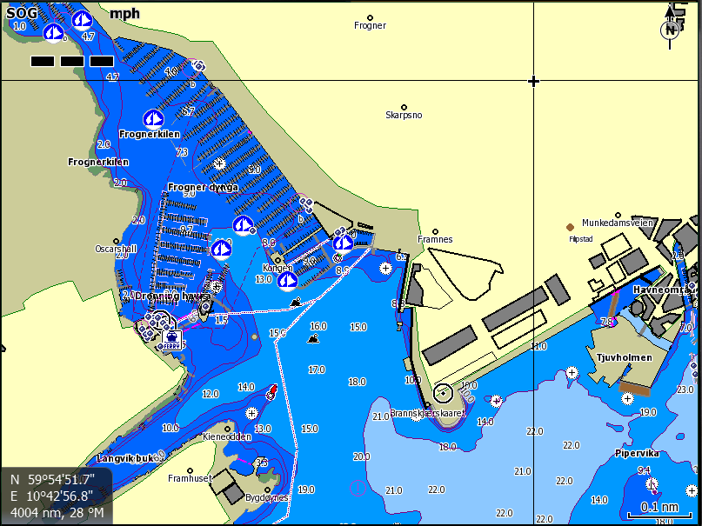
Task: Click the Oscarshall landmark marker
Action: pos(115,238)
